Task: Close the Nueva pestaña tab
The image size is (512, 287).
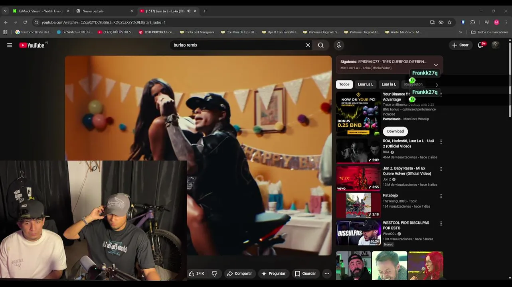Action: (x=132, y=11)
